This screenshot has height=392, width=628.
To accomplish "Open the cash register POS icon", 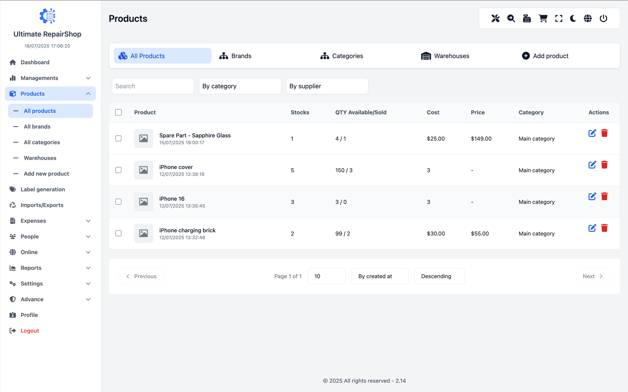I will tap(527, 18).
